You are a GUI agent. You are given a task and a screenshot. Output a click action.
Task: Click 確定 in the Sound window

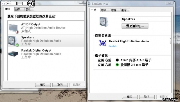tap(43, 85)
